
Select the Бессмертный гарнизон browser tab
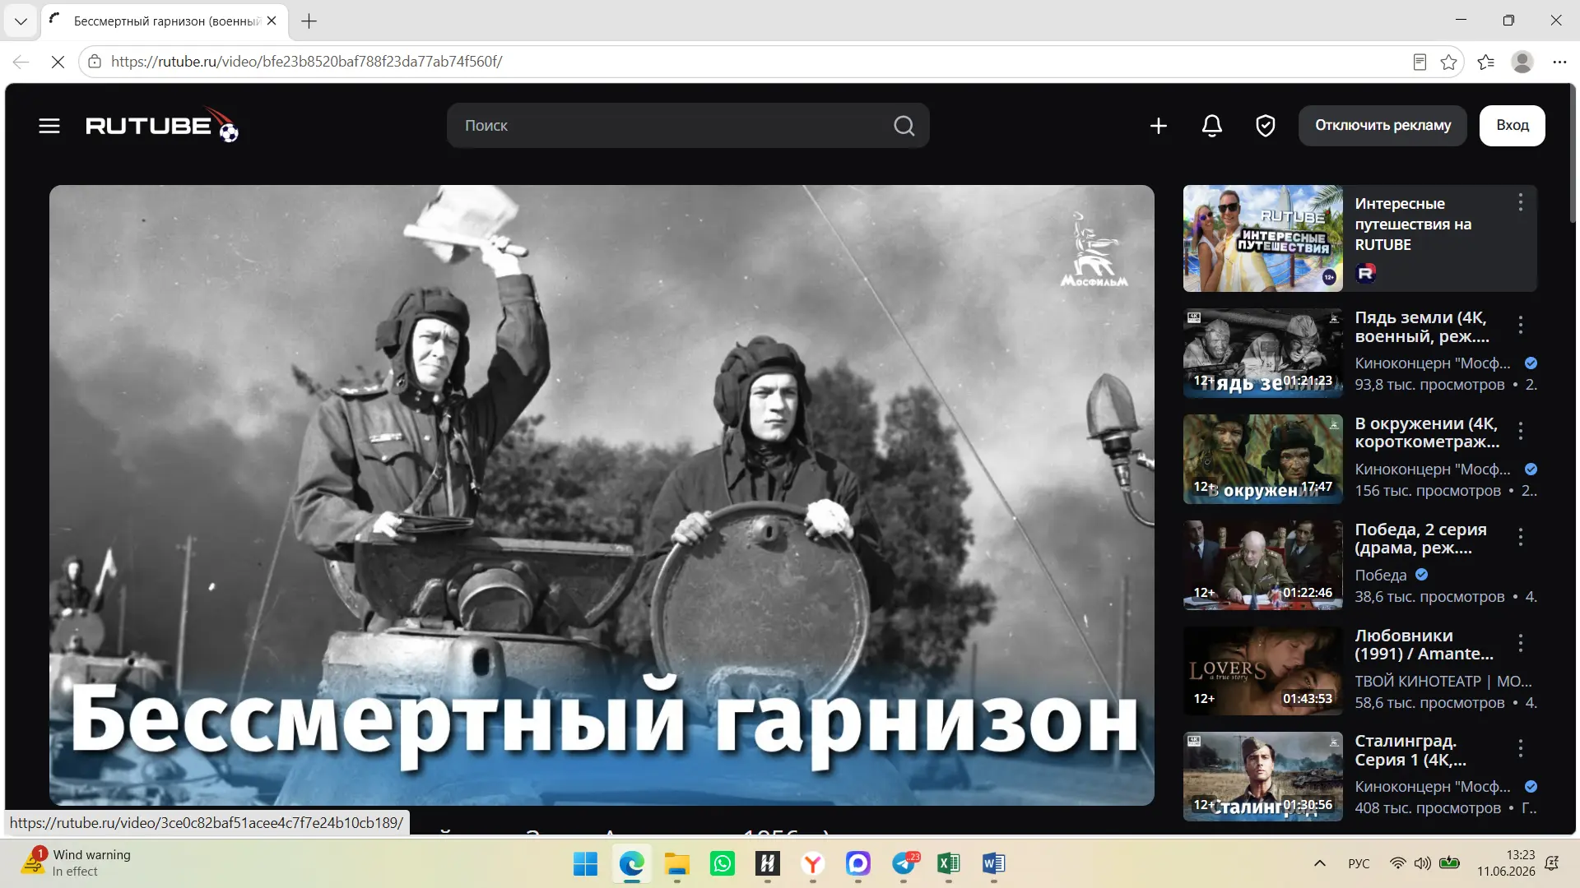165,21
